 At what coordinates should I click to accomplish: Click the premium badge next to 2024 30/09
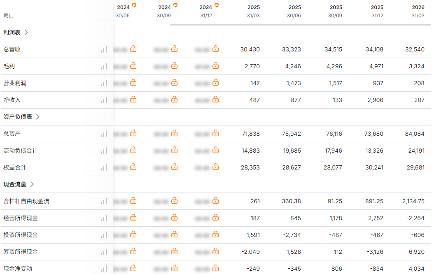point(175,5)
